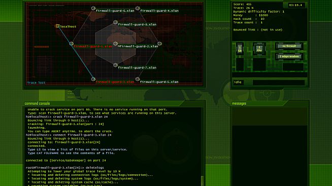Click the firewall-guard-6.xlan server node icon

point(93,8)
